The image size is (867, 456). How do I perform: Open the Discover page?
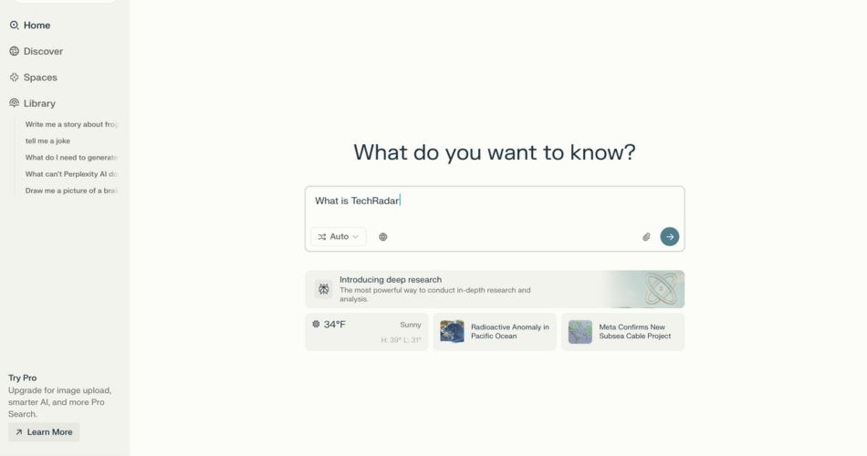tap(43, 52)
